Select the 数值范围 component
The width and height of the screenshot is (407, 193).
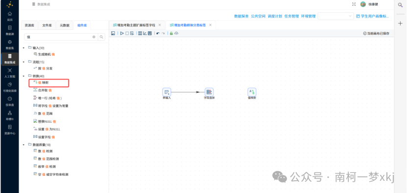click(x=43, y=114)
